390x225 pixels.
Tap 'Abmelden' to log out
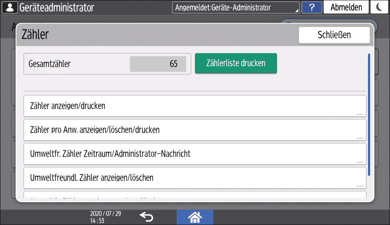346,7
